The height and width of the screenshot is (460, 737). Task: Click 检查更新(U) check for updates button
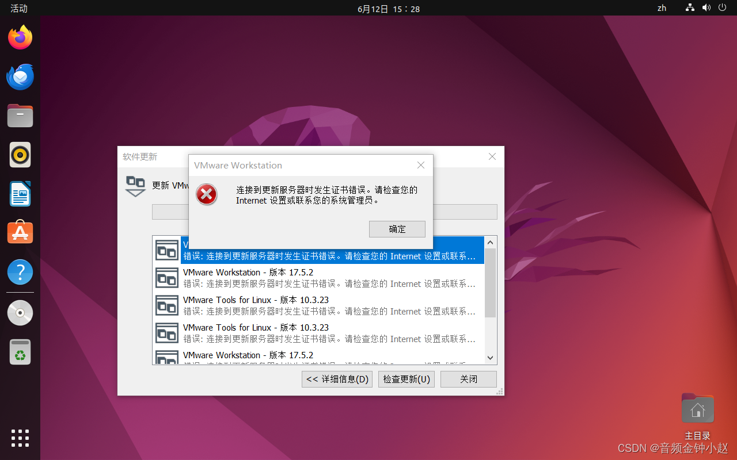(x=407, y=379)
